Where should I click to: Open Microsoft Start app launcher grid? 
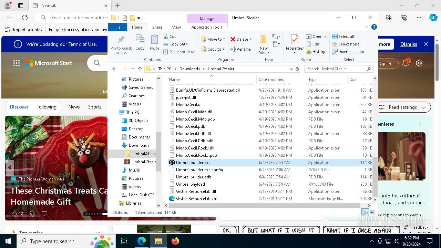click(x=17, y=63)
